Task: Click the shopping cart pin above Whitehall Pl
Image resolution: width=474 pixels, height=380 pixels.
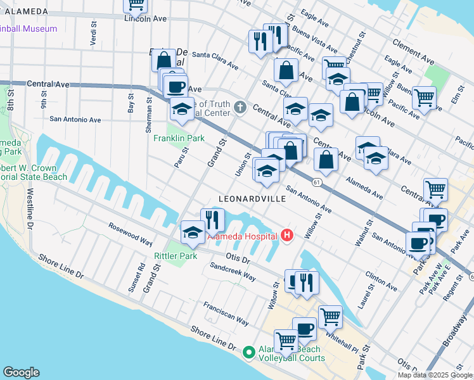Action: coord(330,318)
